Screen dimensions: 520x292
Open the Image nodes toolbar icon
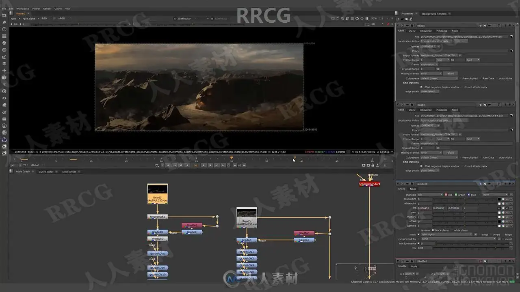[x=4, y=15]
